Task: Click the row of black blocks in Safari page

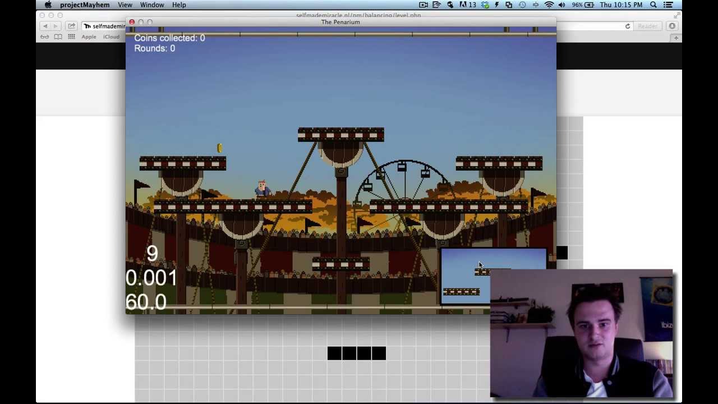Action: 357,353
